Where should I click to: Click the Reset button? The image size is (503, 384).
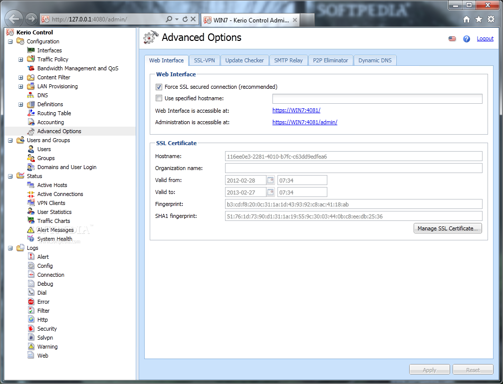point(473,370)
